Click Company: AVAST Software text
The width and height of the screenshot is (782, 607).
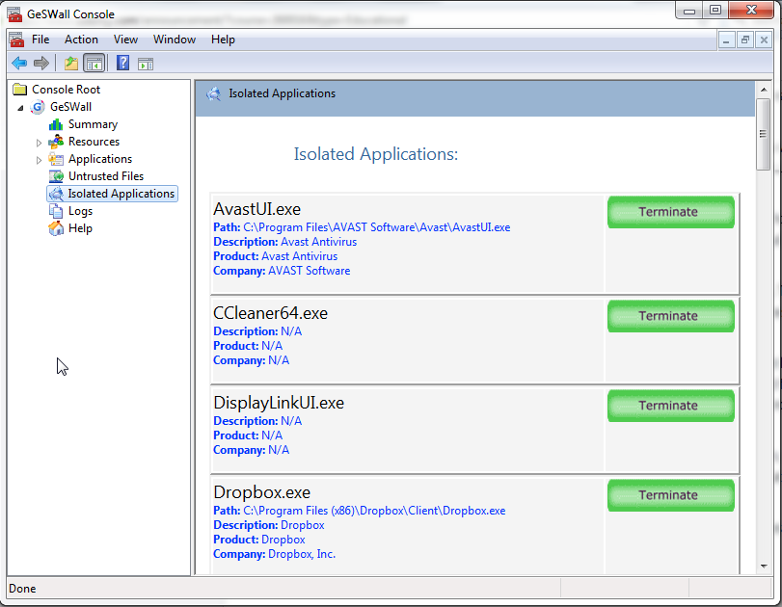(282, 271)
